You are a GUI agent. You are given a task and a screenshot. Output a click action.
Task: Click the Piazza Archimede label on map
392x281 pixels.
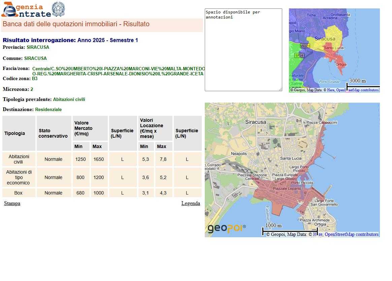pos(315,220)
